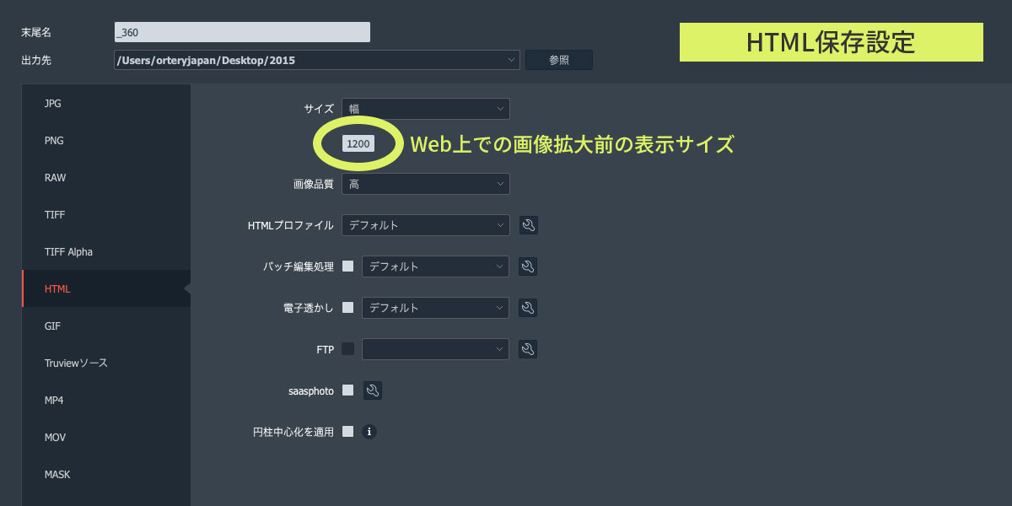1012x506 pixels.
Task: Open saasphoto wrench settings icon
Action: (x=372, y=390)
